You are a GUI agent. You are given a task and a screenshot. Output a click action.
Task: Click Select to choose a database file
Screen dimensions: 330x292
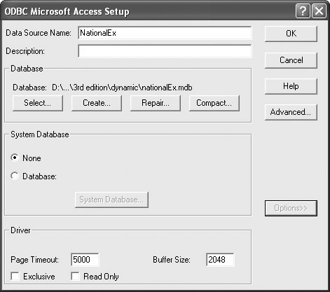click(38, 103)
